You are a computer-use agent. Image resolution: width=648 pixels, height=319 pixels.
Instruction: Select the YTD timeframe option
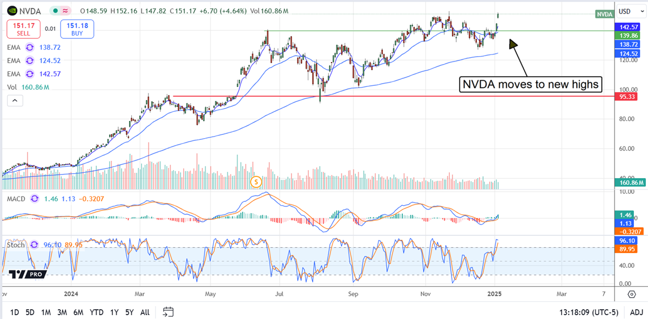[x=98, y=312]
